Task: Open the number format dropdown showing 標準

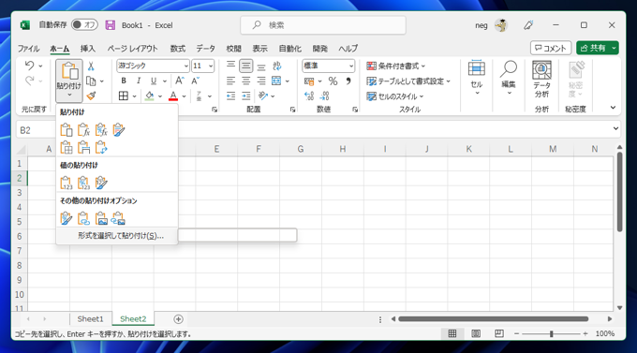Action: (x=350, y=66)
